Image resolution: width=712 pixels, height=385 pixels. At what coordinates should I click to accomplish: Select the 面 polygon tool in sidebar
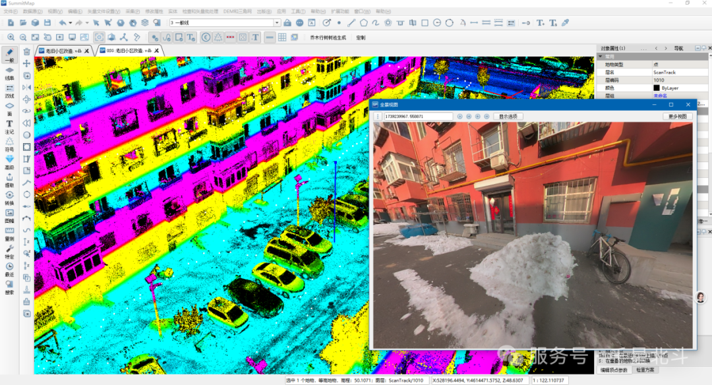coord(9,109)
